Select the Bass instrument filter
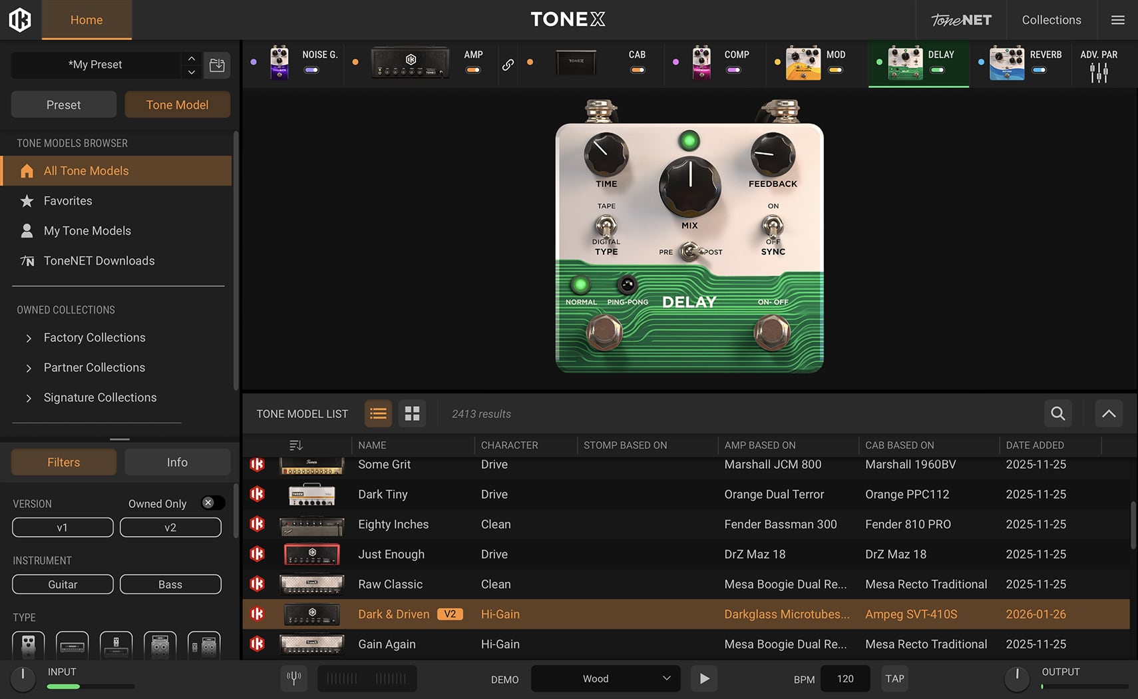Screen dimensions: 1138x699 [x=170, y=584]
